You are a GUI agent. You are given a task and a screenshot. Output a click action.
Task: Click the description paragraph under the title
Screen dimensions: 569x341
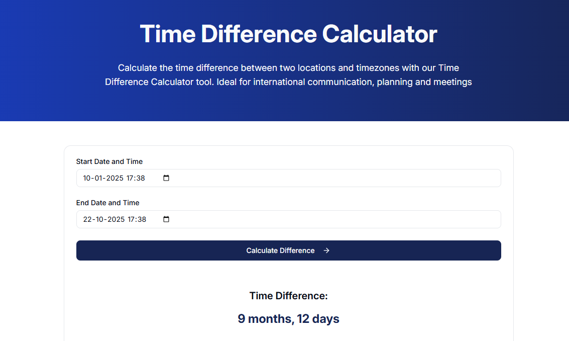[x=288, y=74]
